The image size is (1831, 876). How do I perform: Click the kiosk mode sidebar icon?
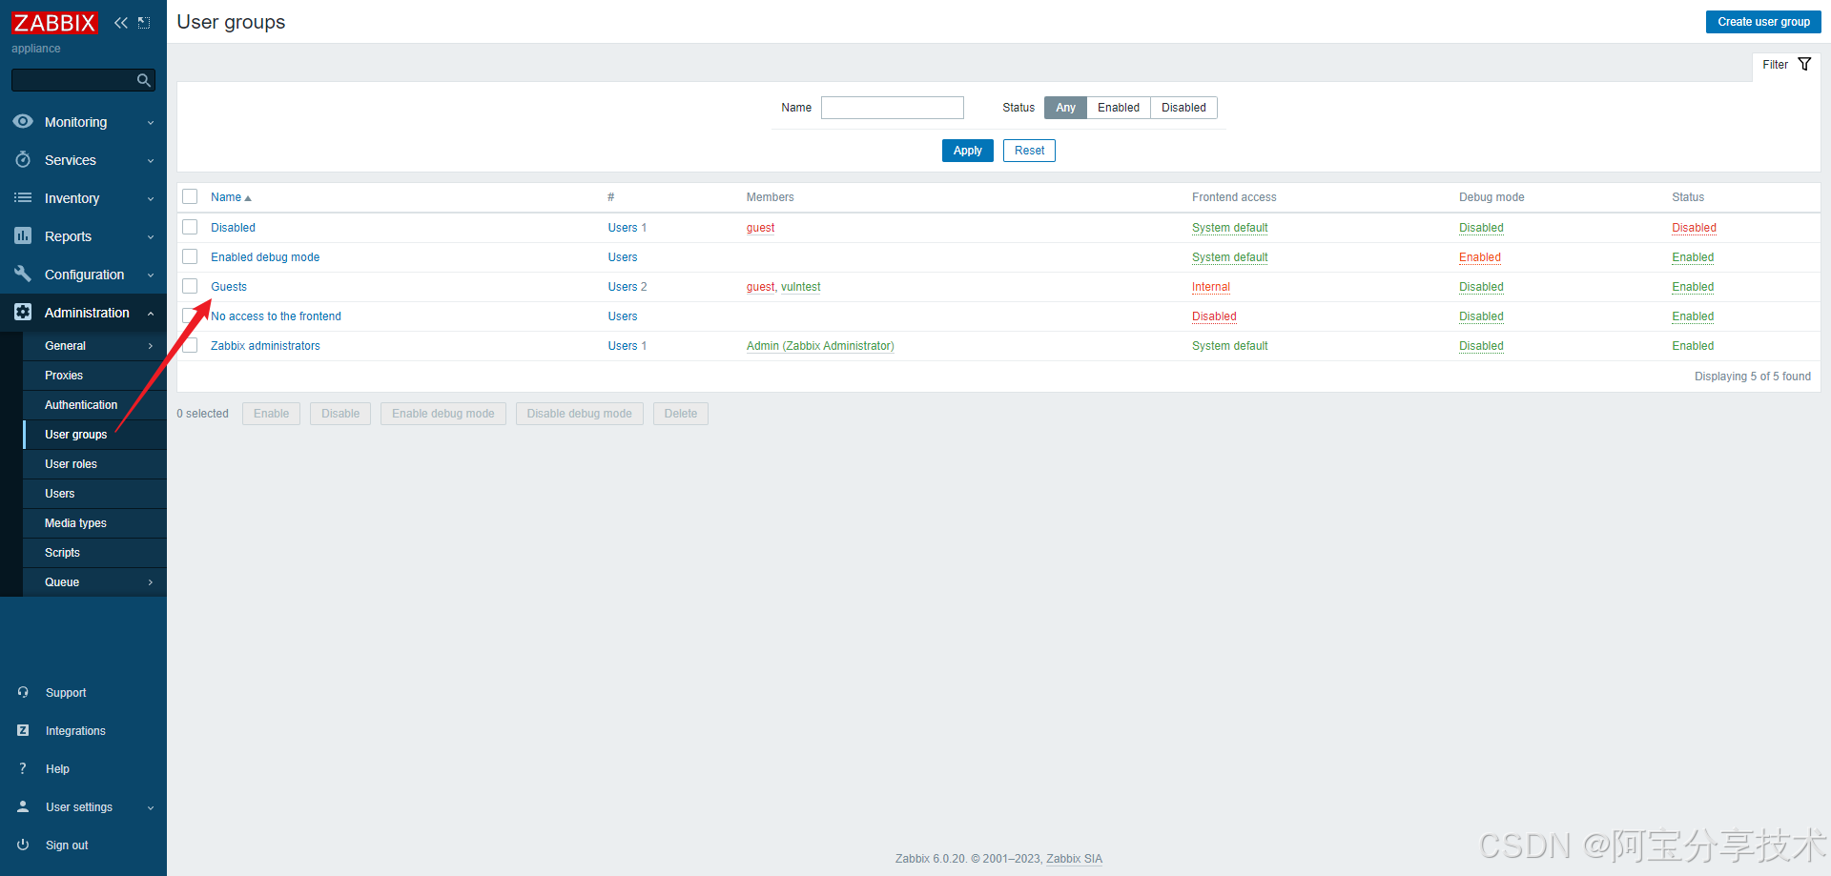144,23
